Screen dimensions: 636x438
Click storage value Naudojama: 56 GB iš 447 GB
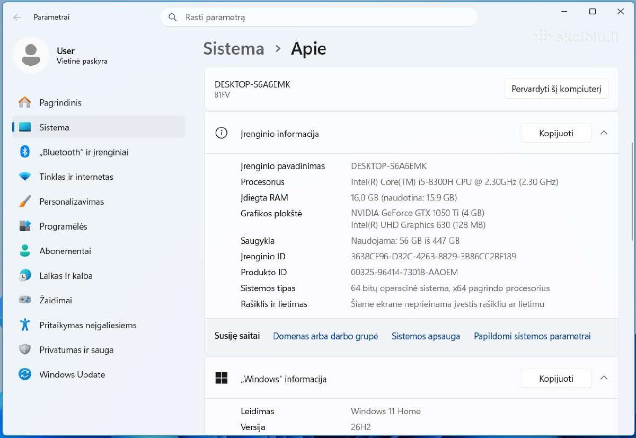(405, 241)
